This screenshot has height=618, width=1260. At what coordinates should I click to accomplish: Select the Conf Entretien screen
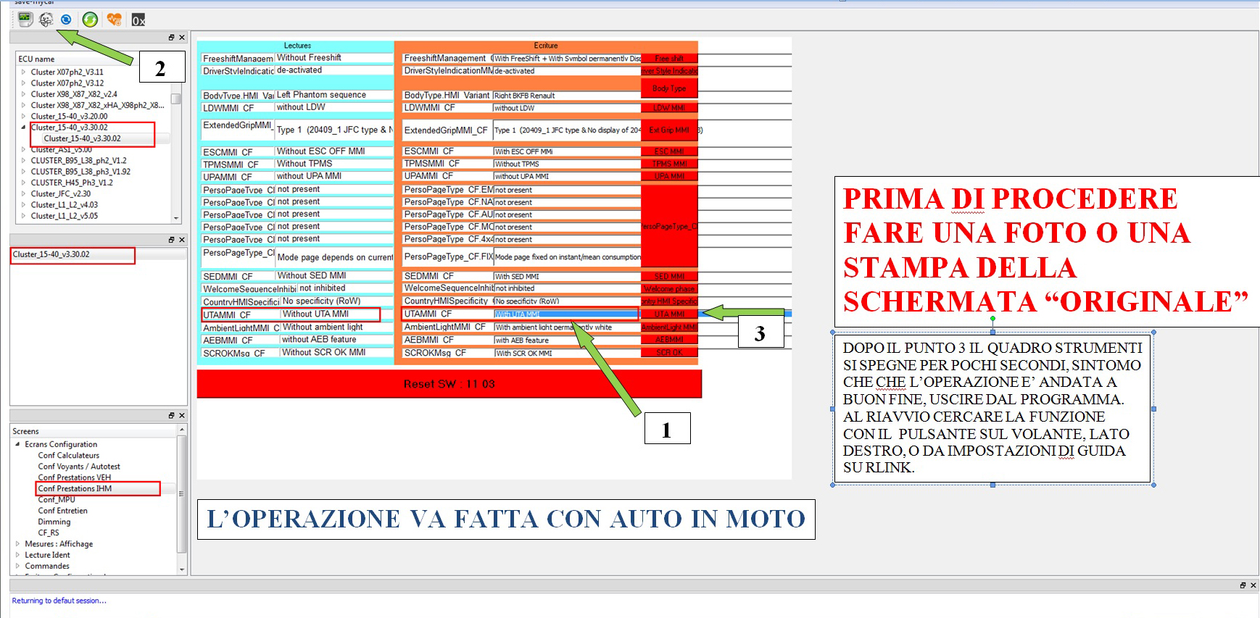[x=63, y=511]
